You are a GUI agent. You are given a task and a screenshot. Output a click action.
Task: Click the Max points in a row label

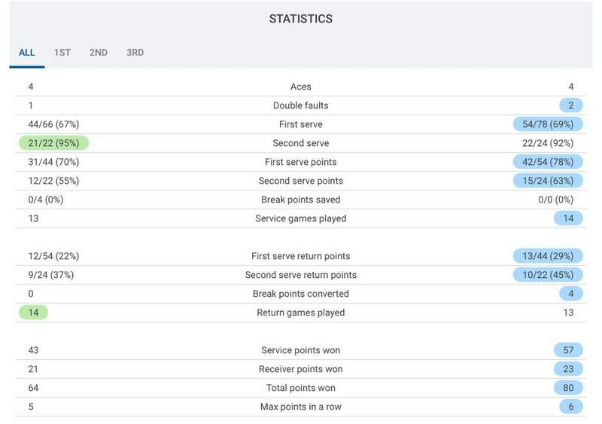coord(300,407)
